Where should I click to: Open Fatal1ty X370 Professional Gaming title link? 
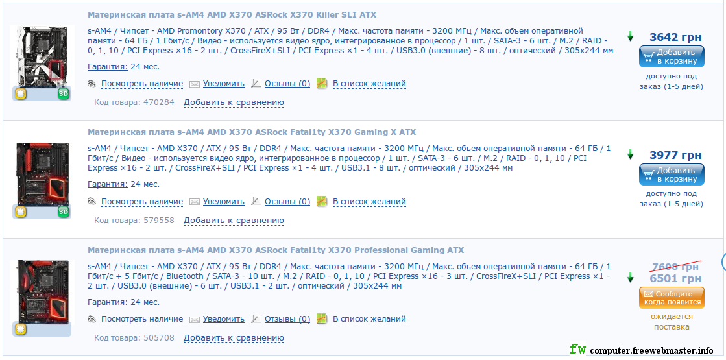(276, 250)
